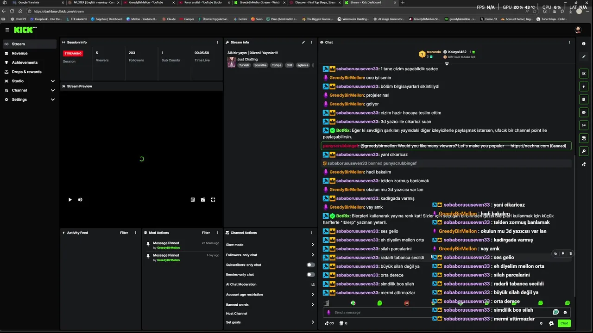Open Set goals settings
This screenshot has height=333, width=593.
coord(270,322)
